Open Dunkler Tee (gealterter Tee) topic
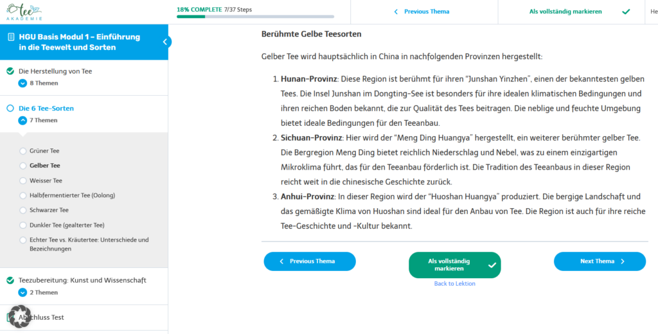The image size is (658, 334). [67, 225]
